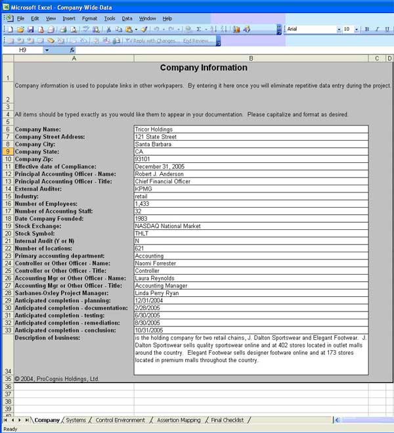Open the File menu
The width and height of the screenshot is (394, 433).
point(21,18)
